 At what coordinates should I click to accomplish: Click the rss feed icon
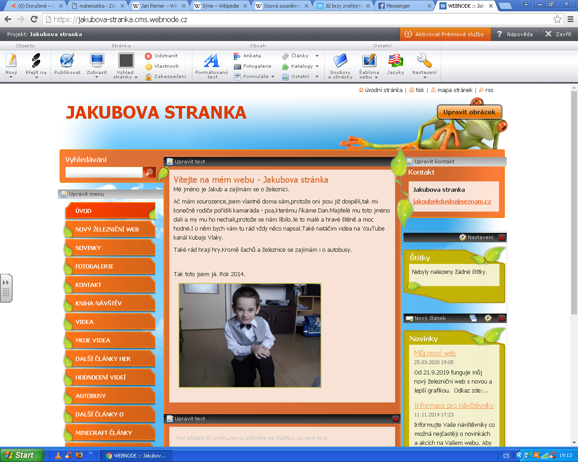[x=482, y=90]
